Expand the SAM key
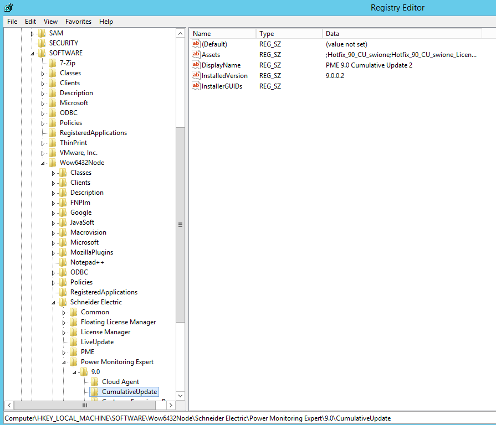Screen dimensions: 496x425 click(x=32, y=33)
